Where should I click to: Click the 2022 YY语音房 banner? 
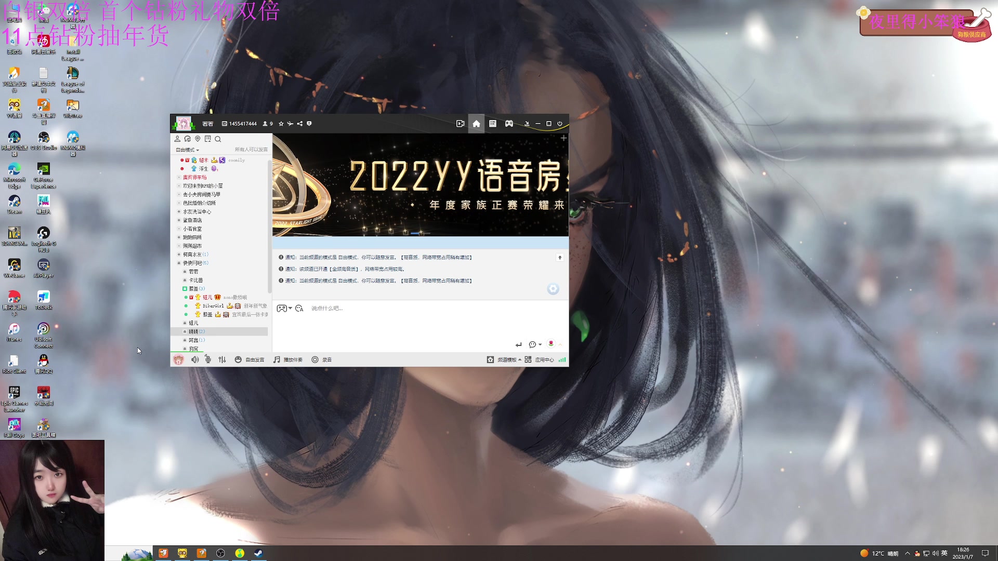coord(421,185)
